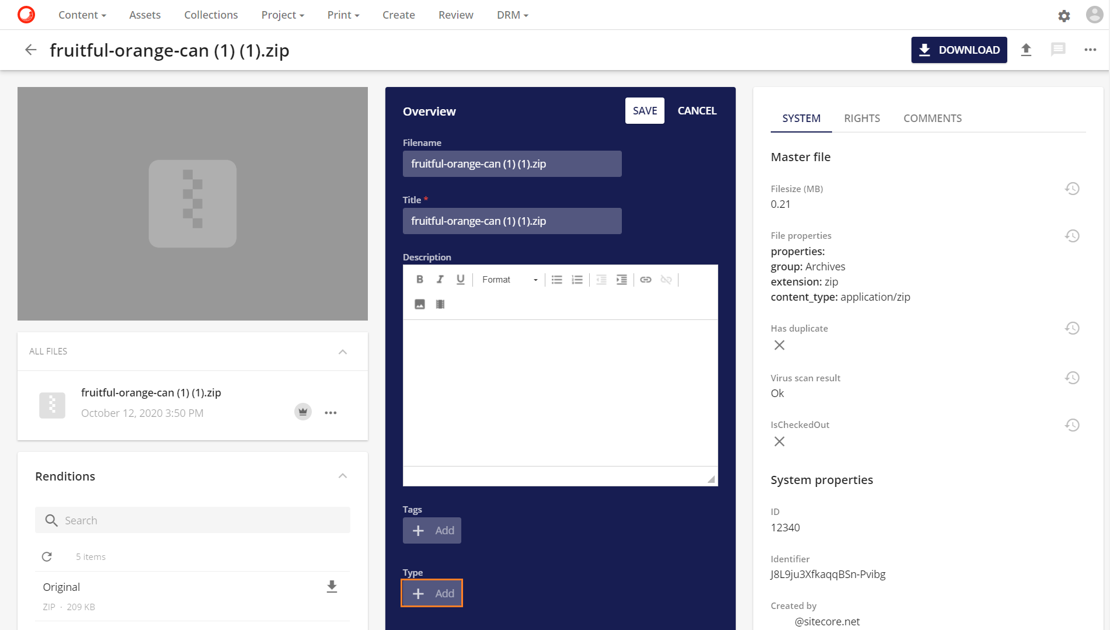Download the Original rendition

[332, 587]
